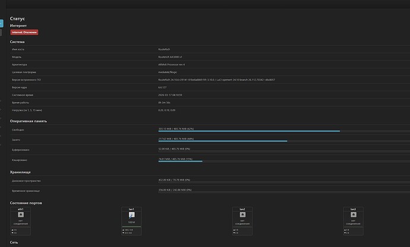Click the 'eth1' port name header

[21, 209]
